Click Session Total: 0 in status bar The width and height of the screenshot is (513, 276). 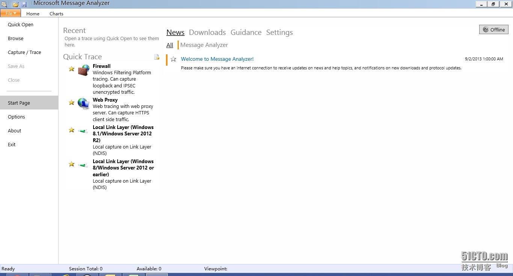point(86,268)
